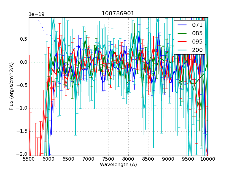The width and height of the screenshot is (231, 173).
Task: Click the 0.0 y-axis tick label
Action: point(23,62)
